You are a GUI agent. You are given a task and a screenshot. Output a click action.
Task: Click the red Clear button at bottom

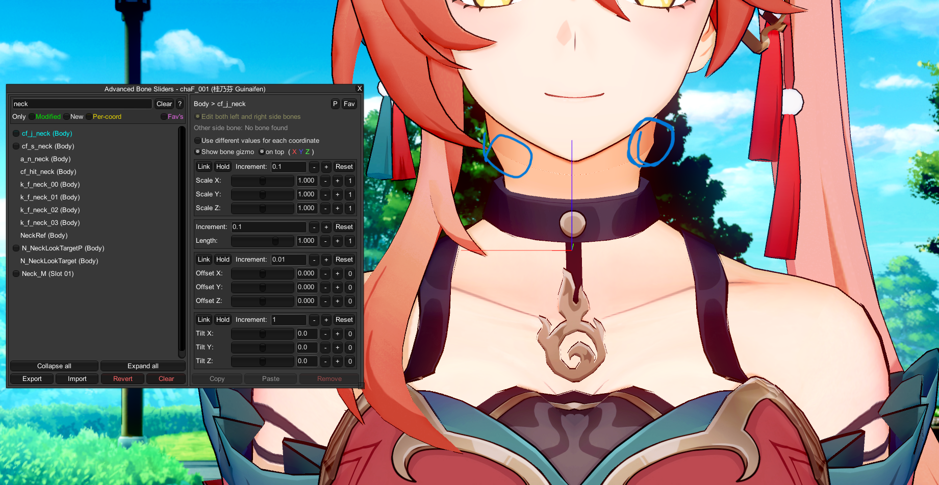click(166, 379)
